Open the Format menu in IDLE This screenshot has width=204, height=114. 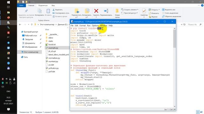click(83, 25)
